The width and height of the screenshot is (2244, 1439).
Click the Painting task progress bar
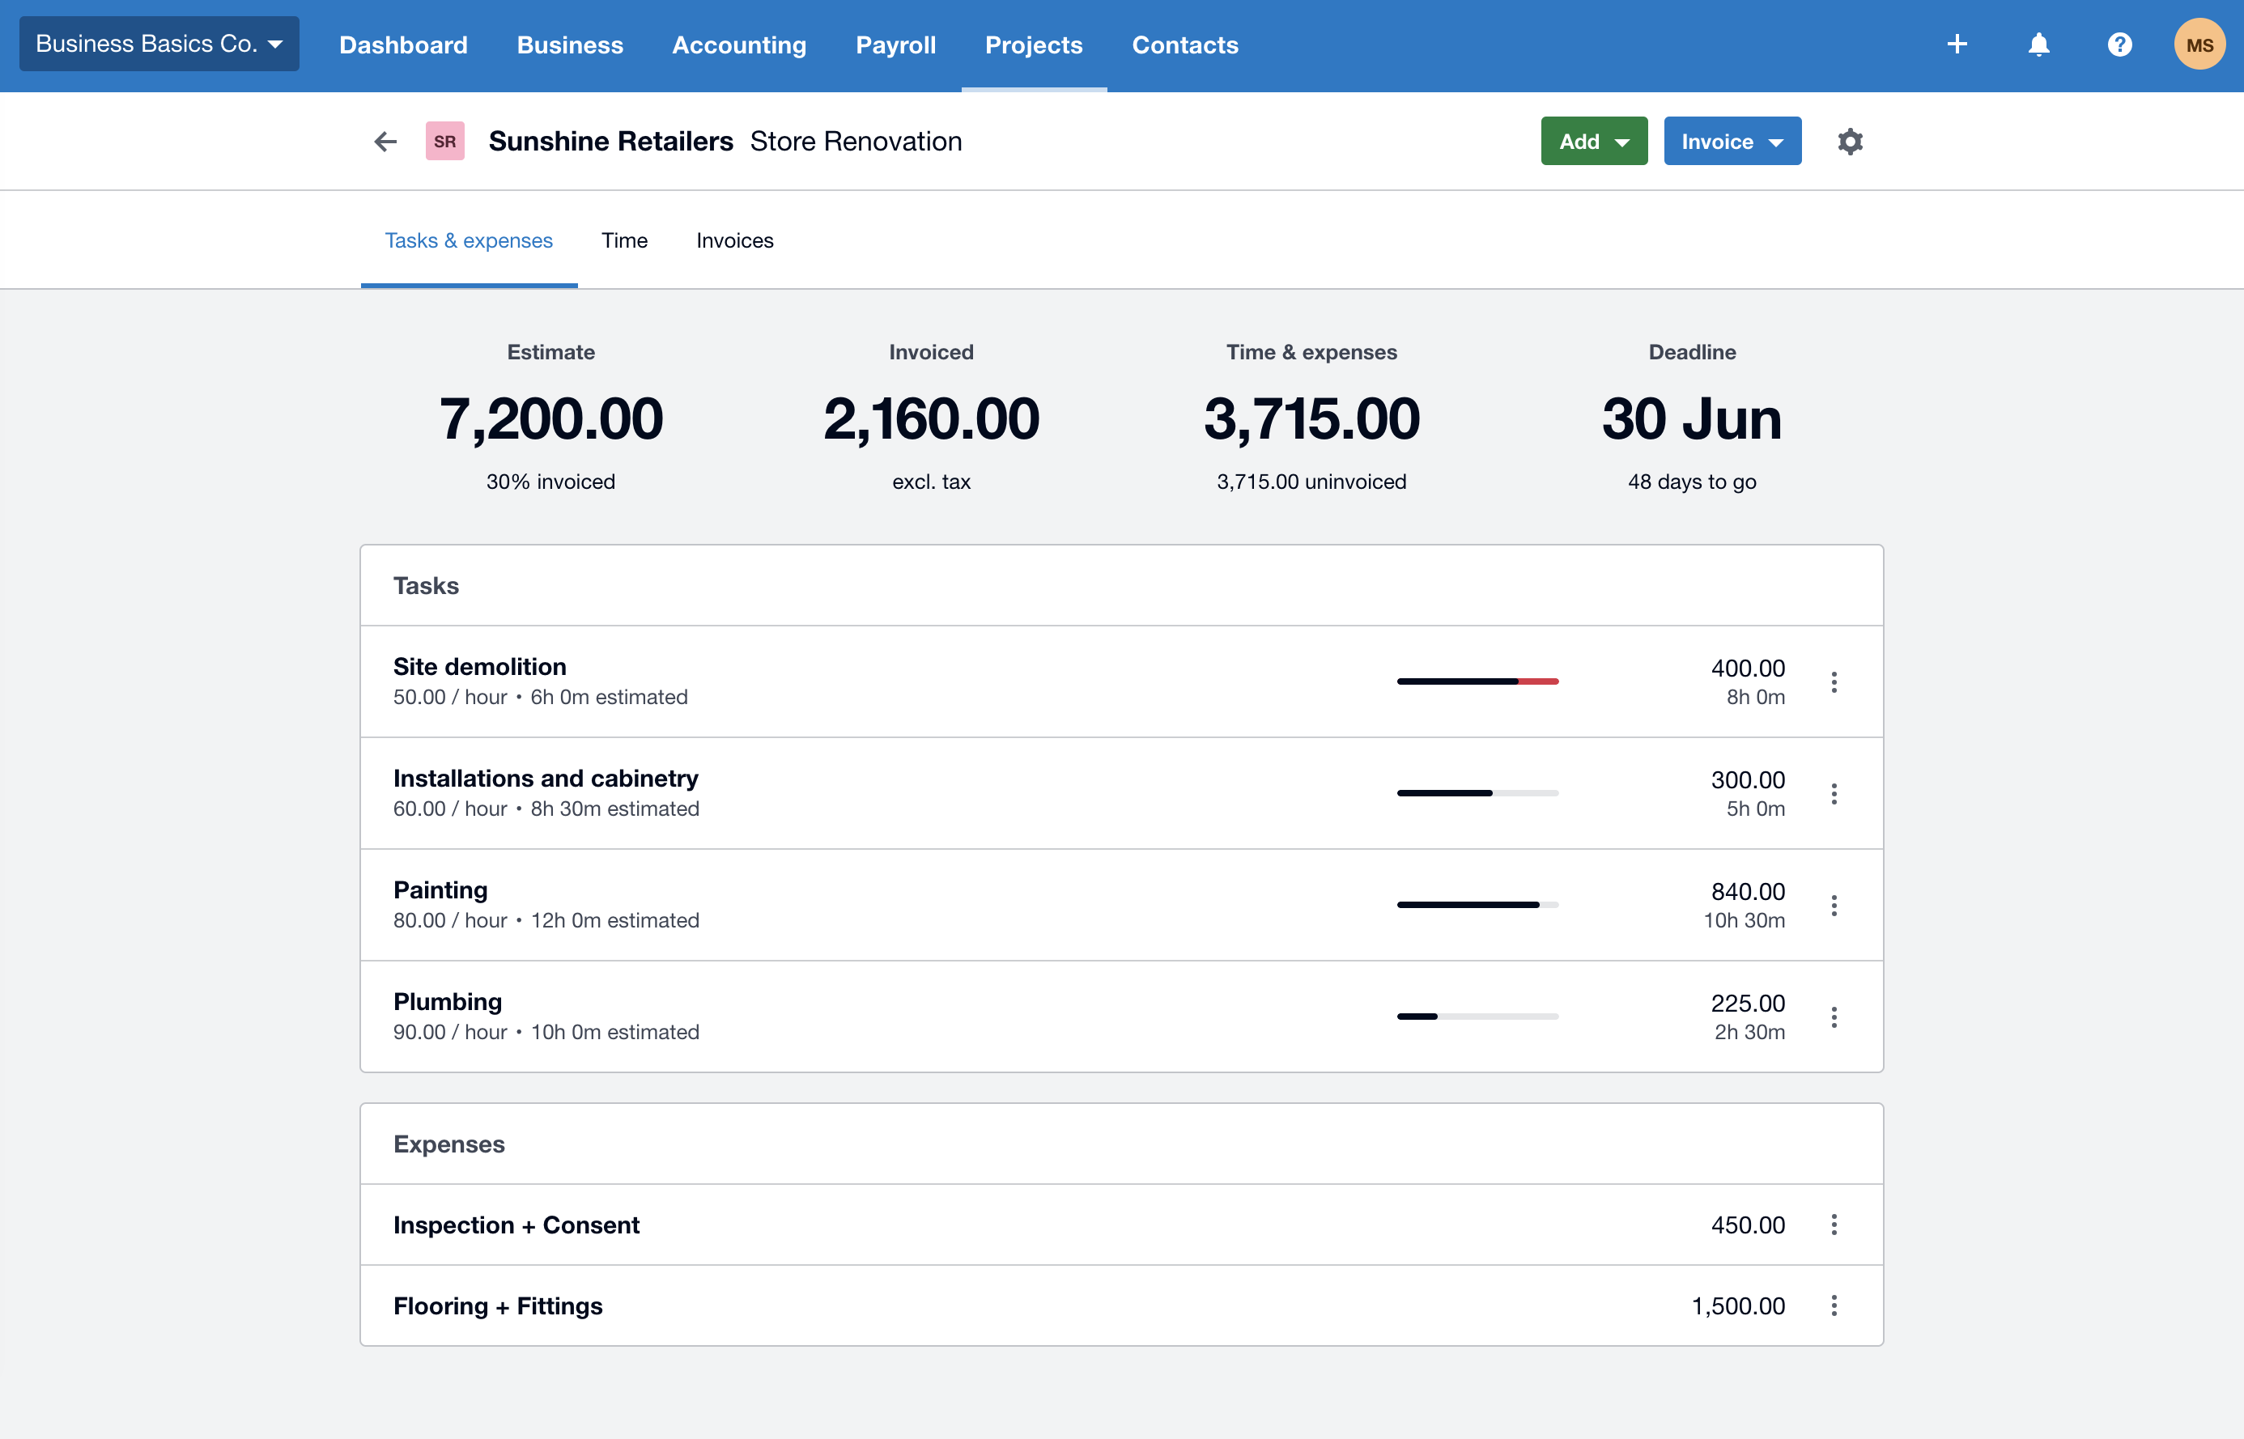pos(1476,903)
